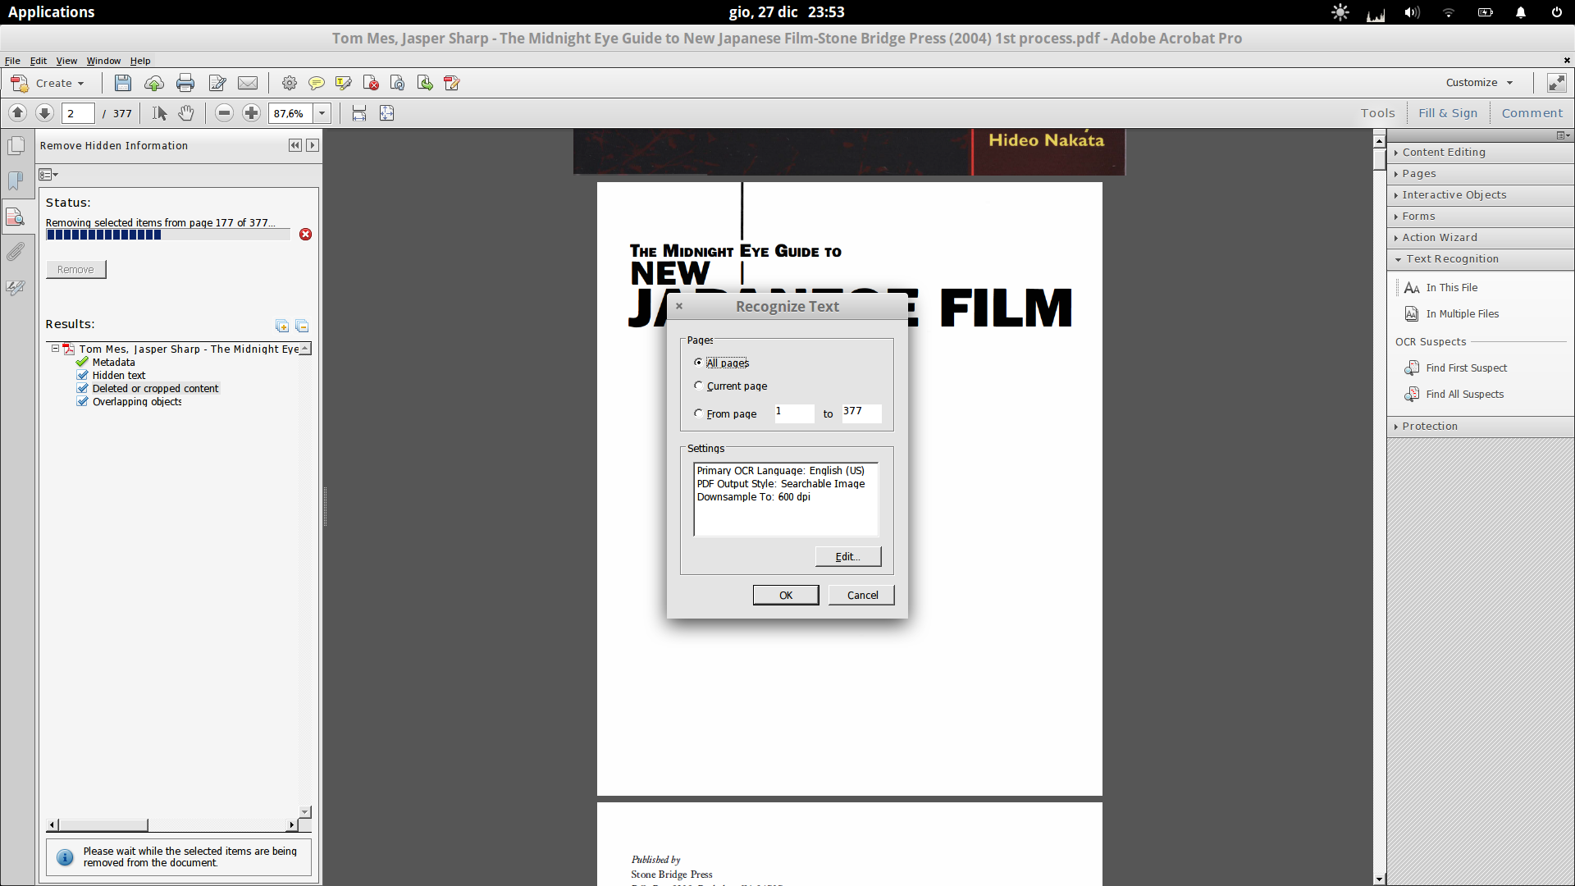This screenshot has height=886, width=1575.
Task: Expand the Protection panel section
Action: pyautogui.click(x=1429, y=425)
